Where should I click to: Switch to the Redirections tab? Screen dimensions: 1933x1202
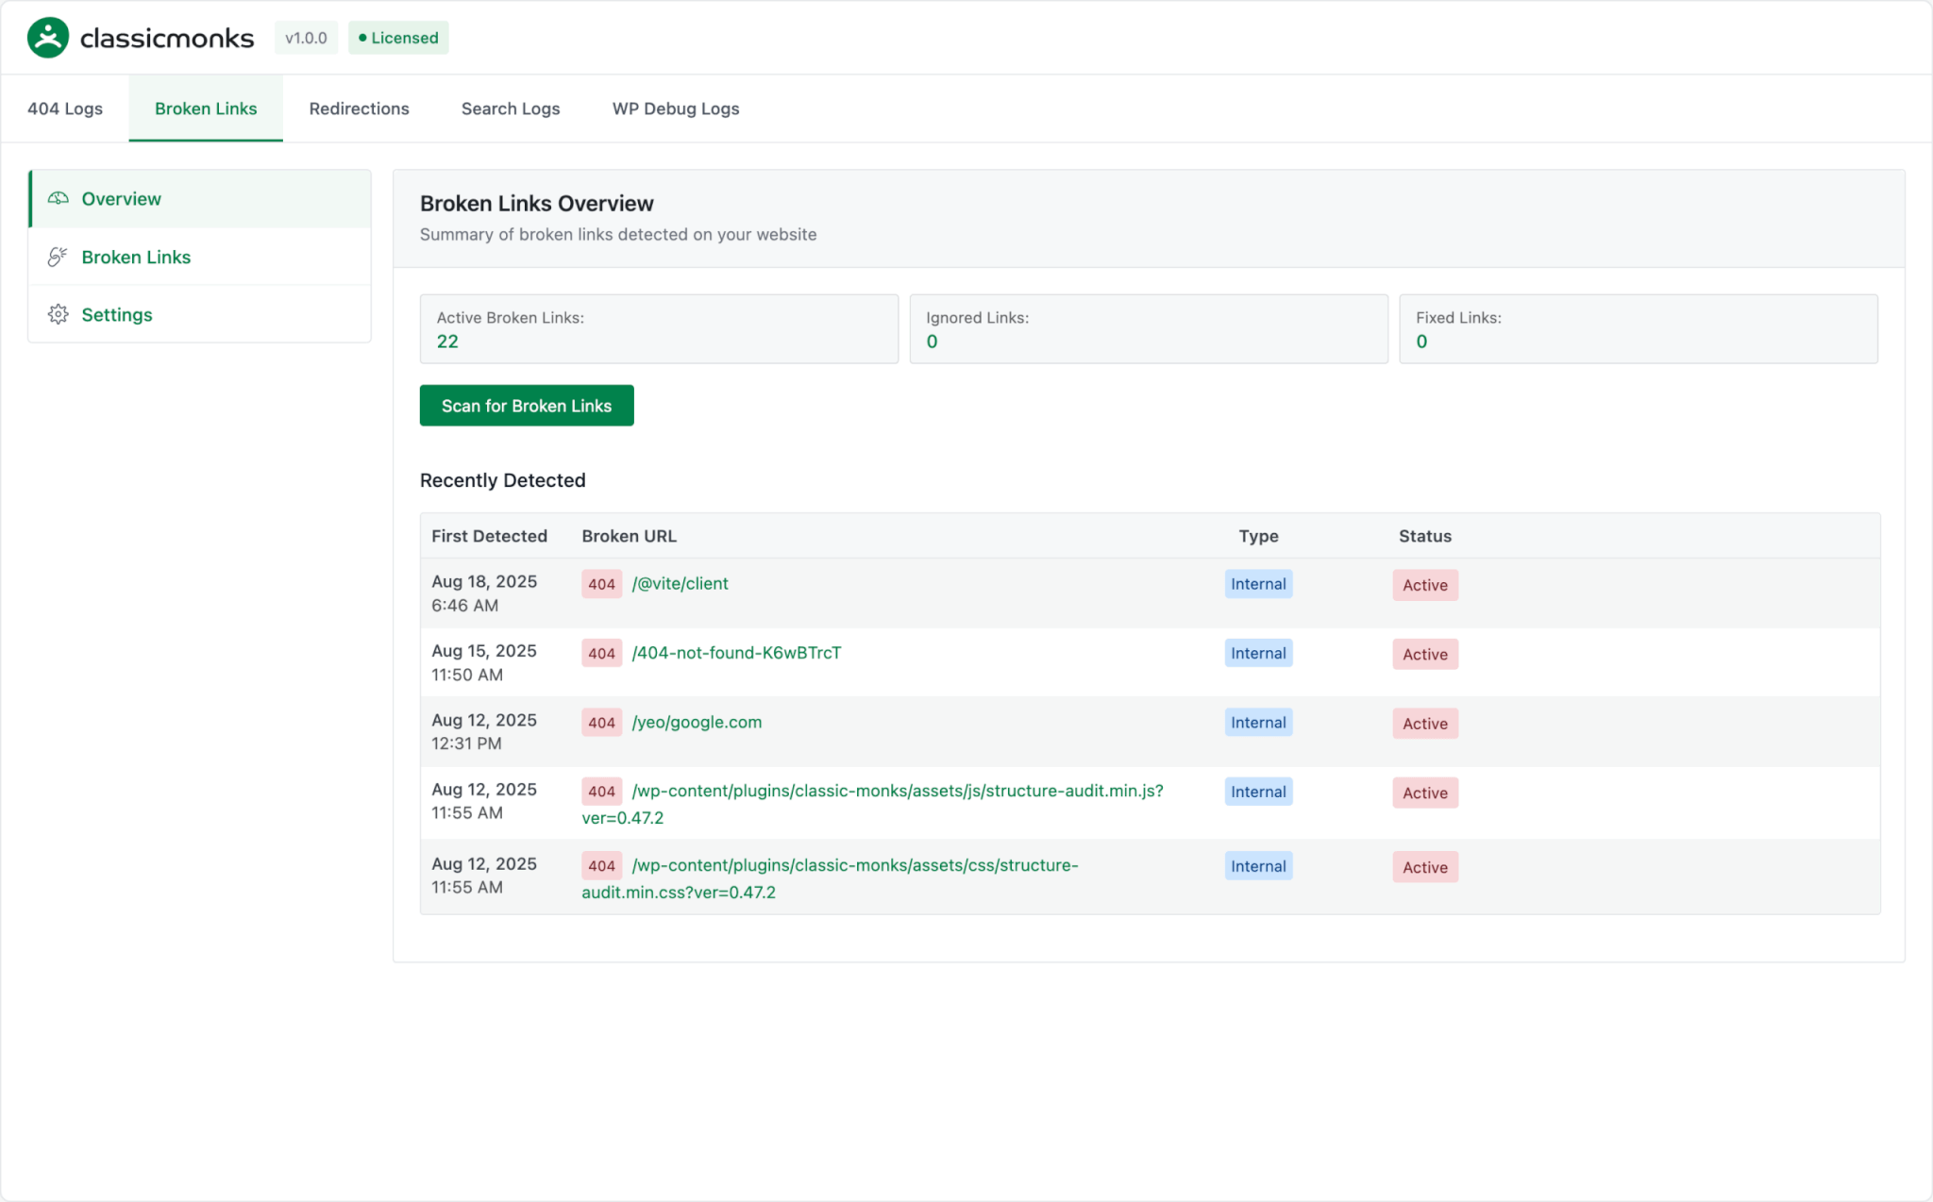click(359, 109)
